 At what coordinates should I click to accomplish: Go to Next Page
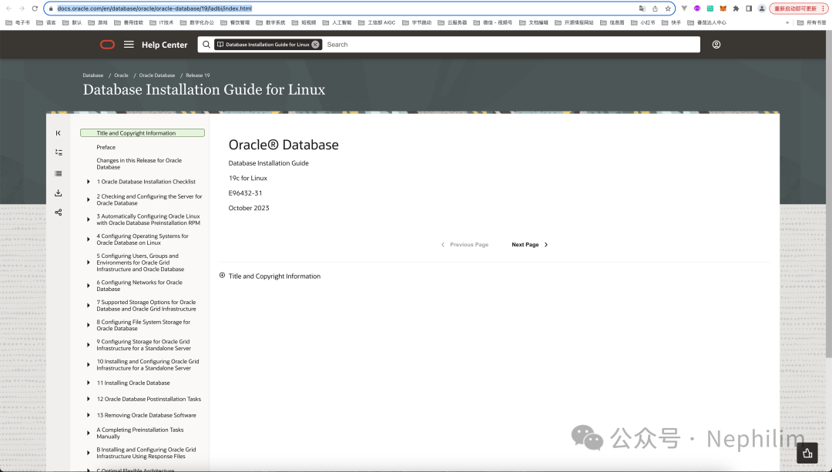click(x=529, y=245)
